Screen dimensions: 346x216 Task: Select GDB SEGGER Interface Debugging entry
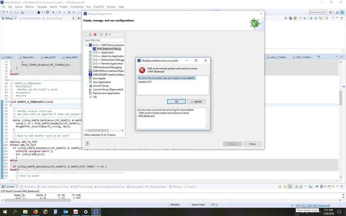[x=106, y=74]
